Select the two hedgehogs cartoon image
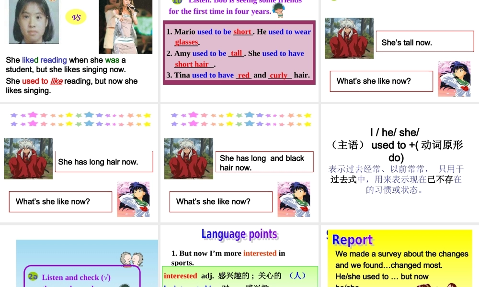Screen dimensions: 479x287 132,259
